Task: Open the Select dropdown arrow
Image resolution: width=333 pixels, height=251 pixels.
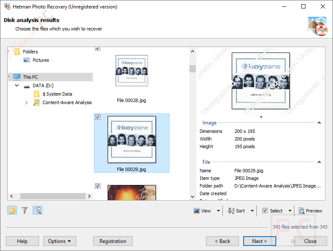Action: [290, 211]
